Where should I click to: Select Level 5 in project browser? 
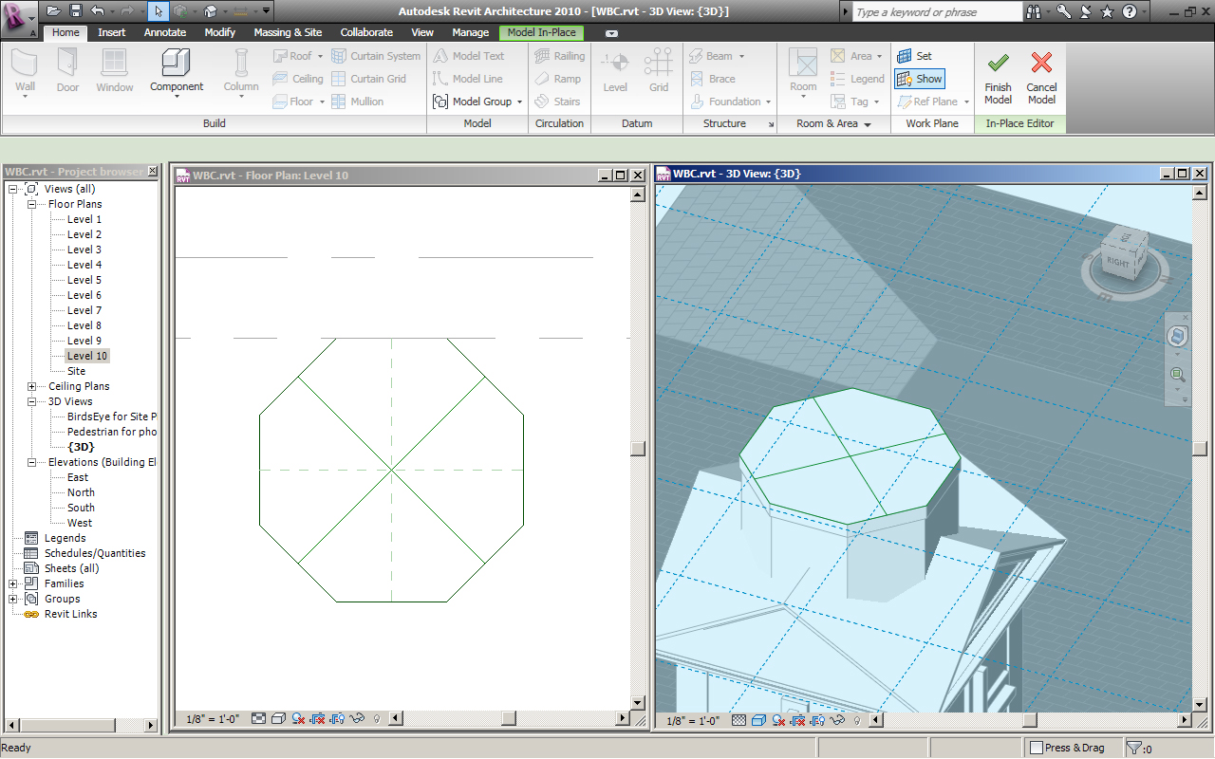[x=84, y=280]
